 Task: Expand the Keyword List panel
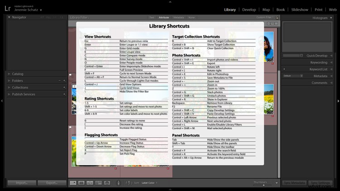[331, 69]
